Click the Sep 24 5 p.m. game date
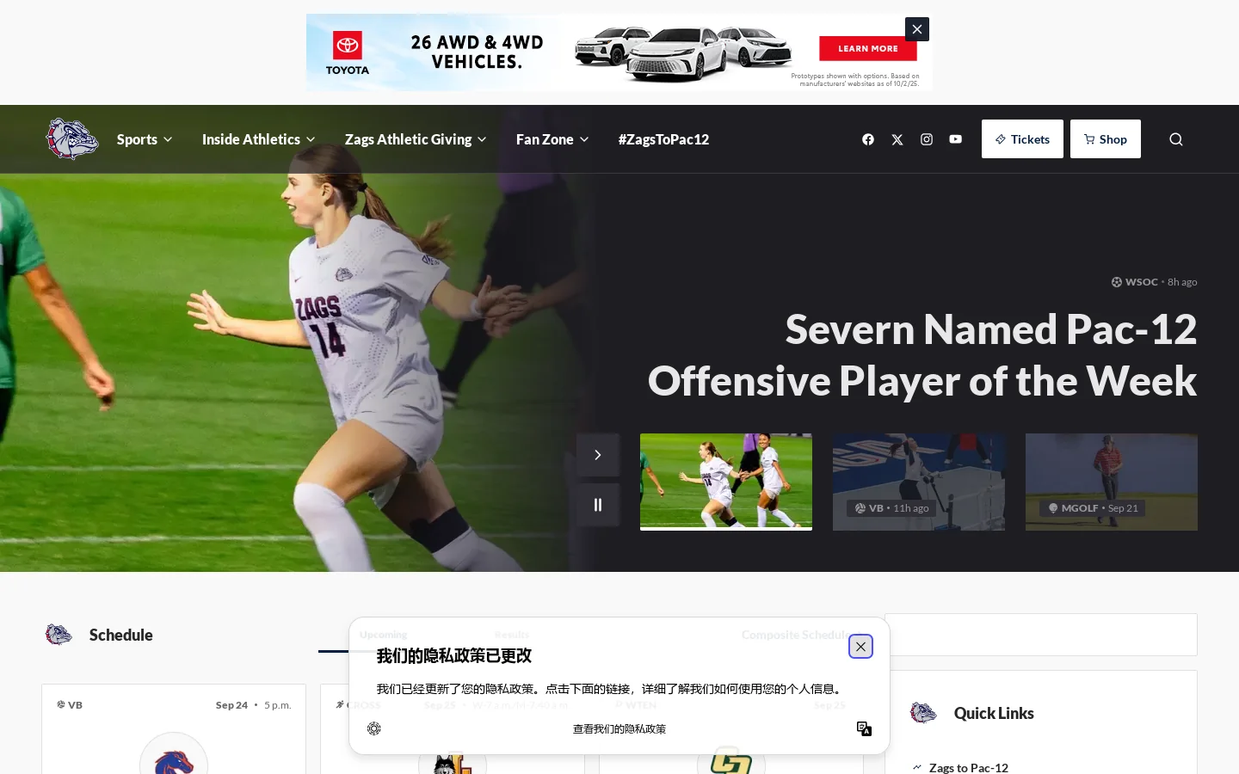This screenshot has height=774, width=1239. [x=253, y=705]
